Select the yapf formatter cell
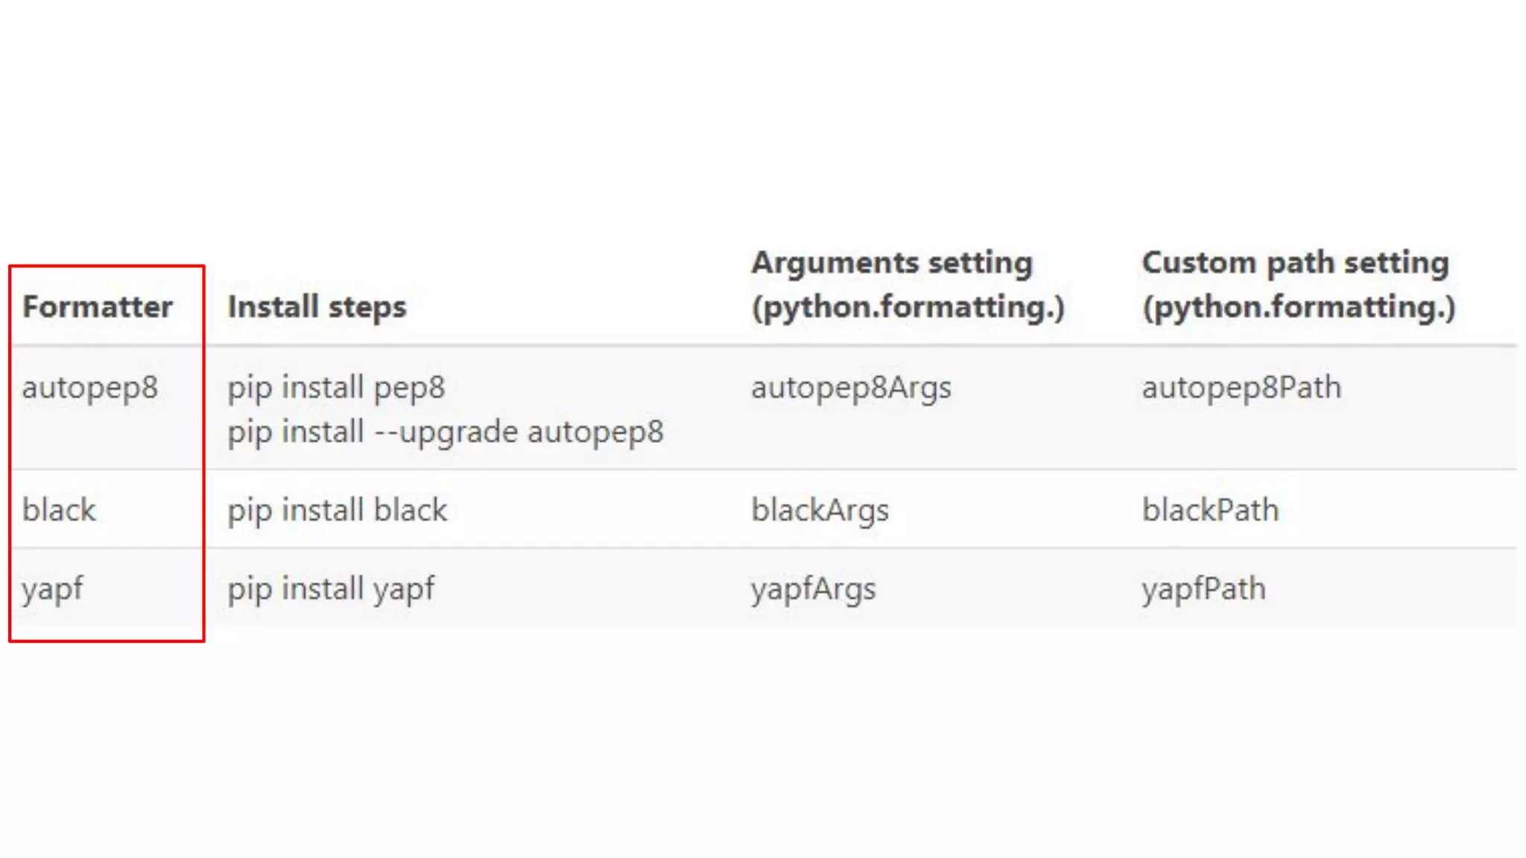1526x858 pixels. tap(53, 590)
